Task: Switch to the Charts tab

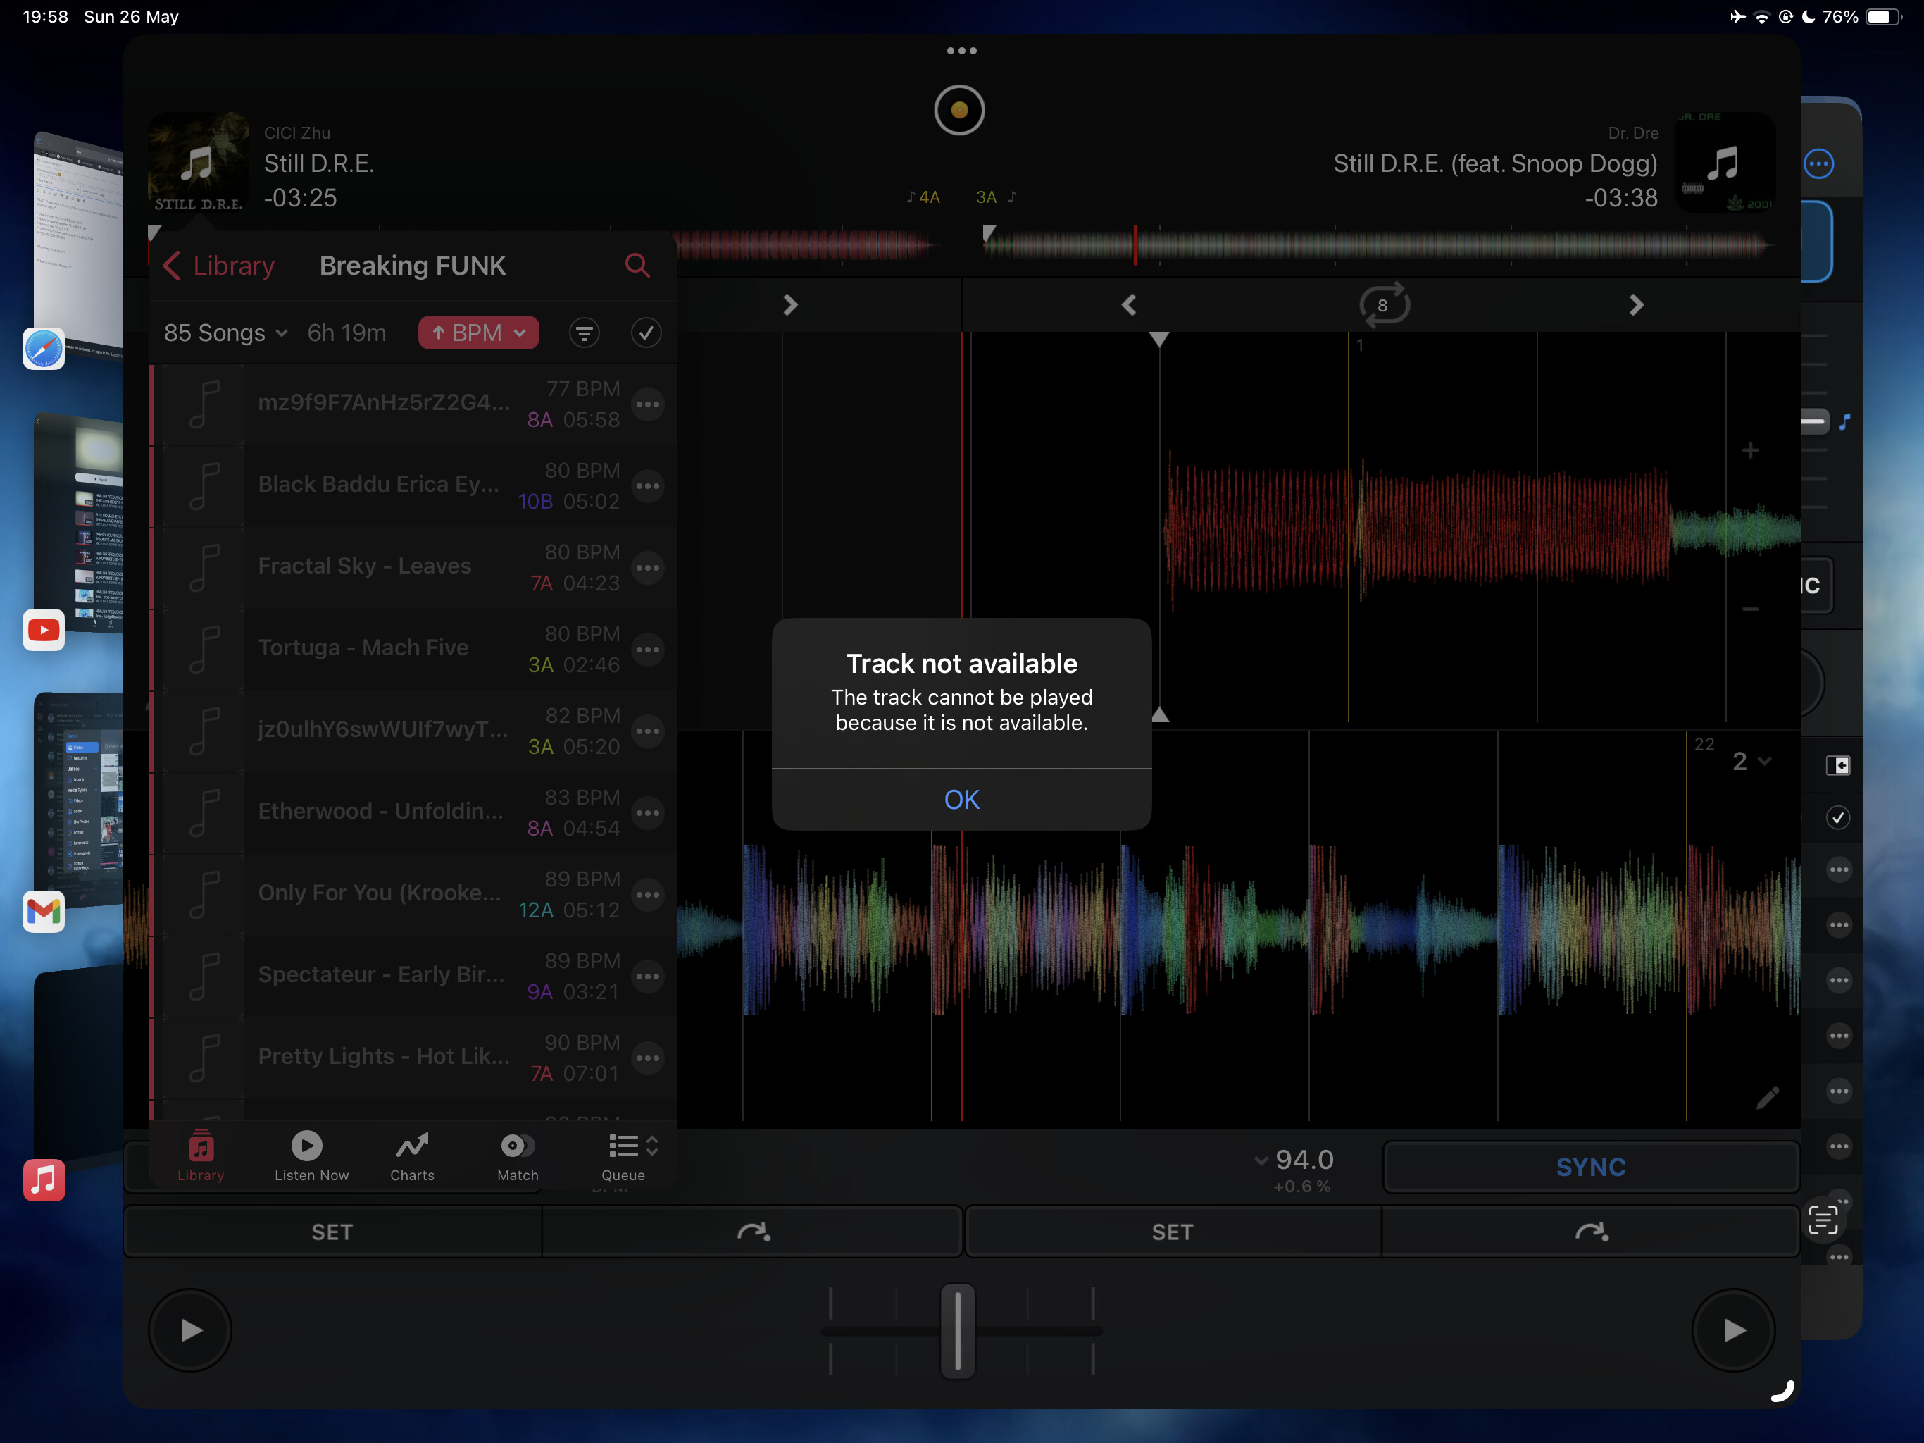Action: (412, 1157)
